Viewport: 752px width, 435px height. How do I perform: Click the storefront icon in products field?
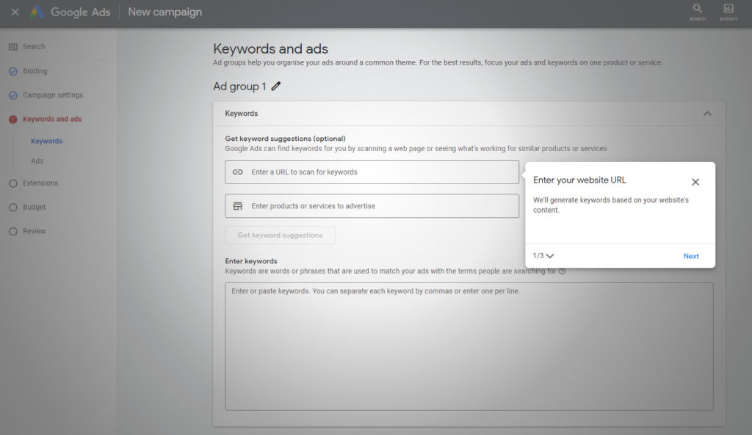[x=238, y=206]
